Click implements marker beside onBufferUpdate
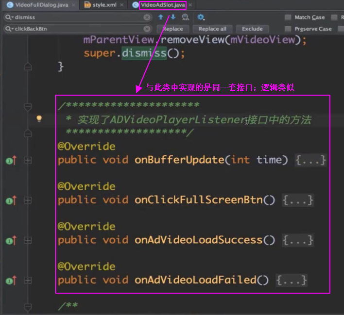344x315 pixels. click(x=11, y=160)
